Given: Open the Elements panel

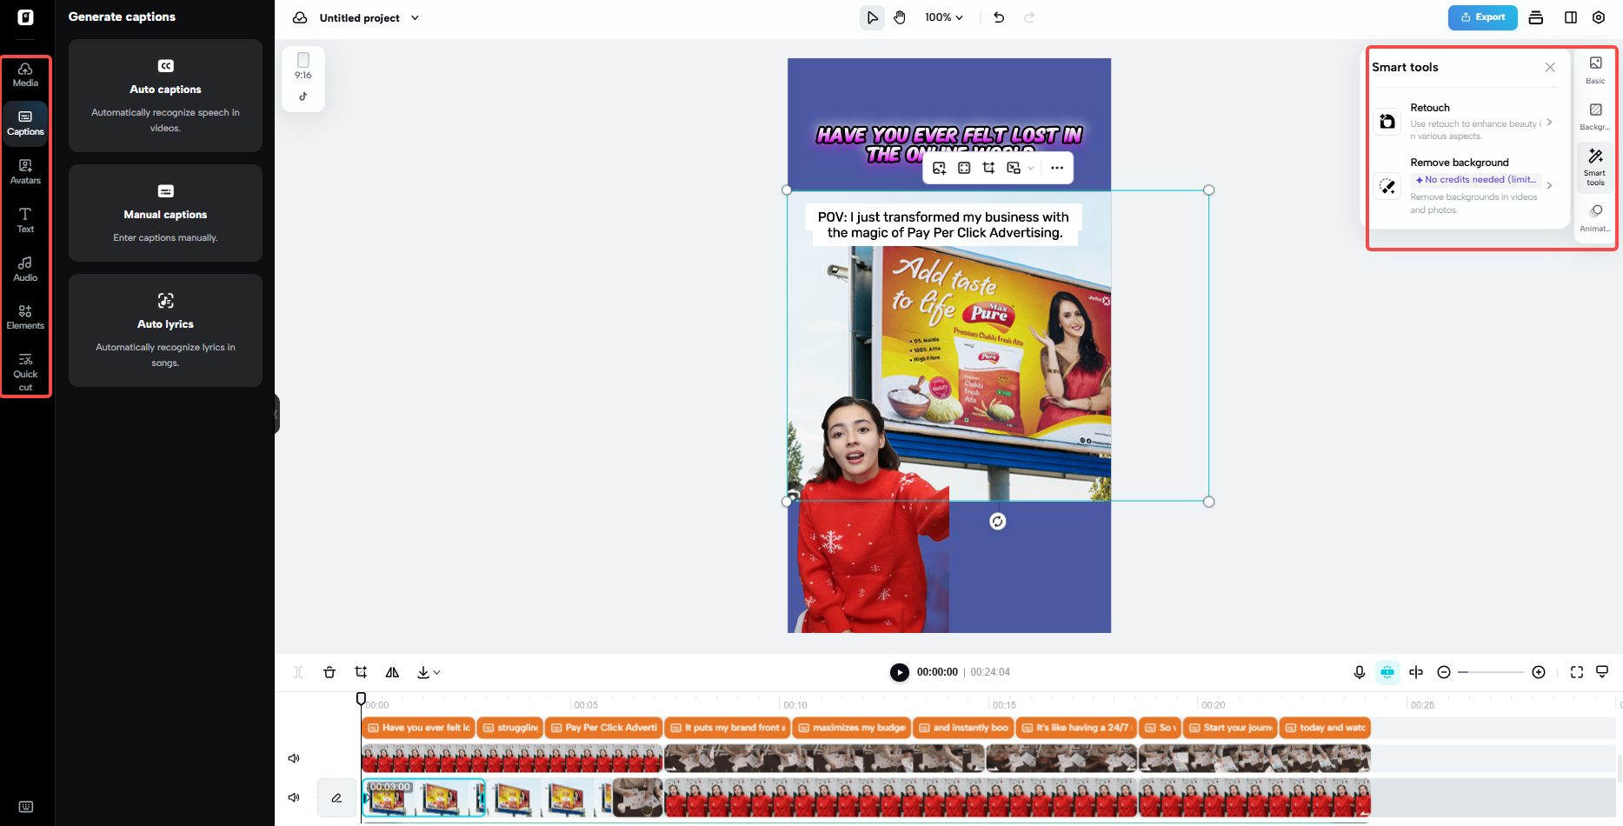Looking at the screenshot, I should tap(25, 317).
